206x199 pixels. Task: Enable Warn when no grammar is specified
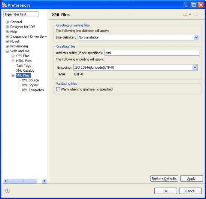click(58, 89)
